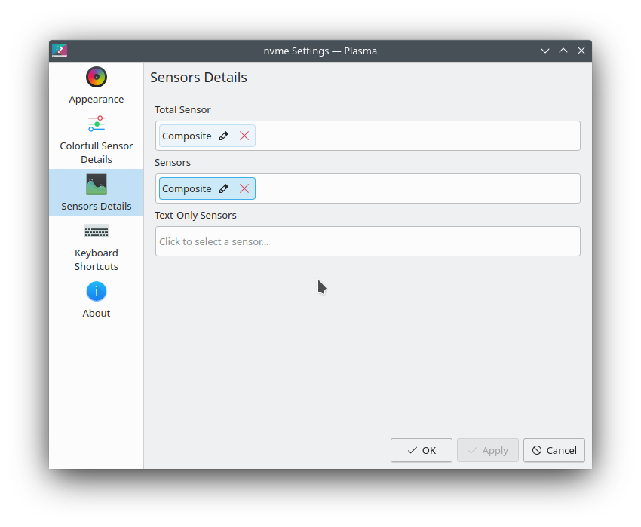The height and width of the screenshot is (527, 641).
Task: Maximize the nvme Settings window
Action: pyautogui.click(x=563, y=51)
